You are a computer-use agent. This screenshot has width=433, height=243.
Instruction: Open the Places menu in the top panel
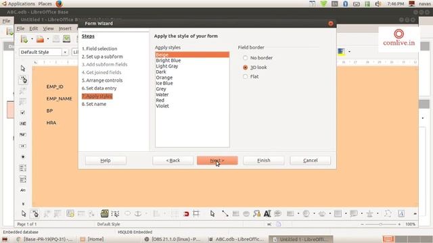[45, 4]
